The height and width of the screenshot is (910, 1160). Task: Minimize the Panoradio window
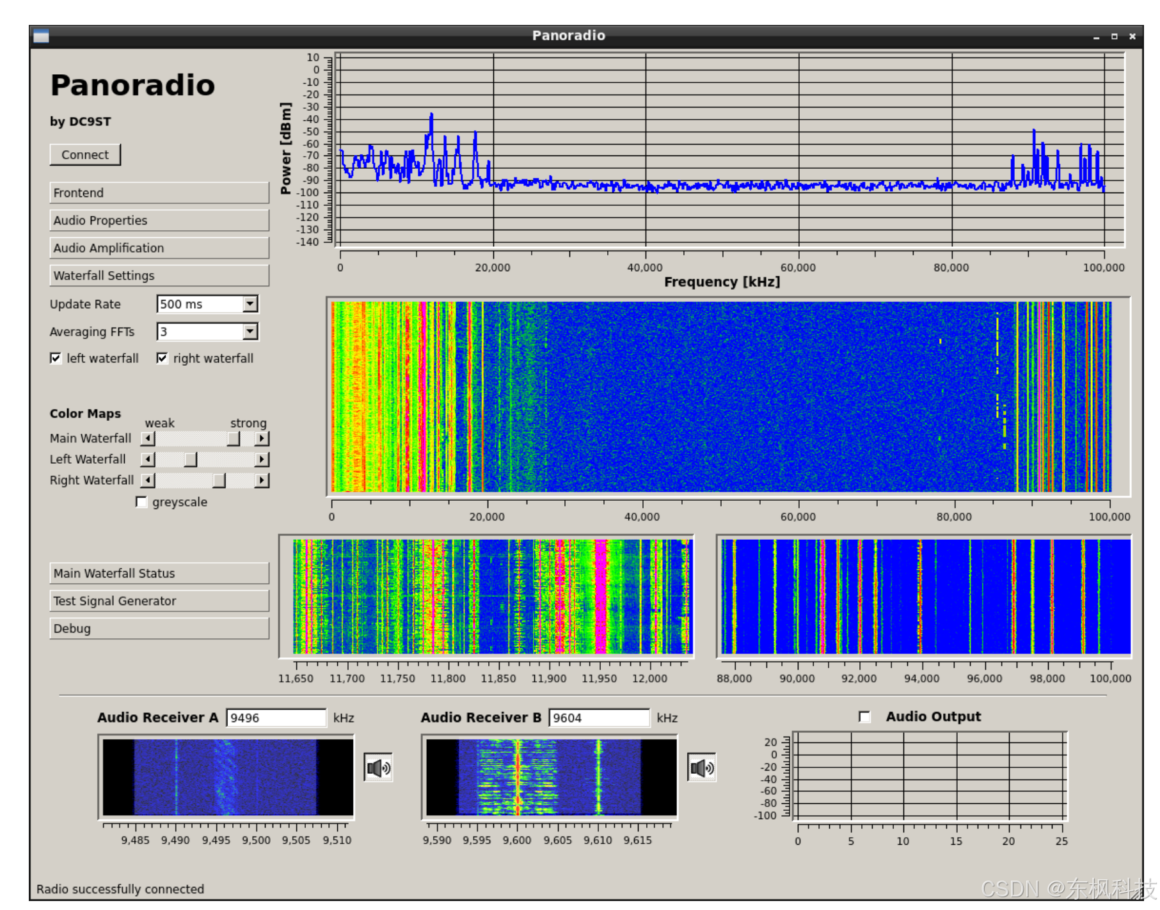click(x=1096, y=37)
